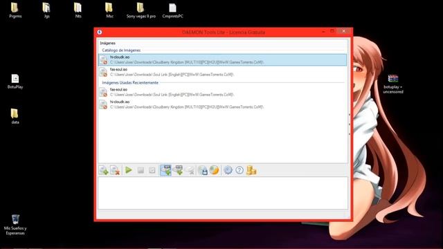443x249 pixels.
Task: Click the Make Disc Image icon
Action: (x=203, y=170)
